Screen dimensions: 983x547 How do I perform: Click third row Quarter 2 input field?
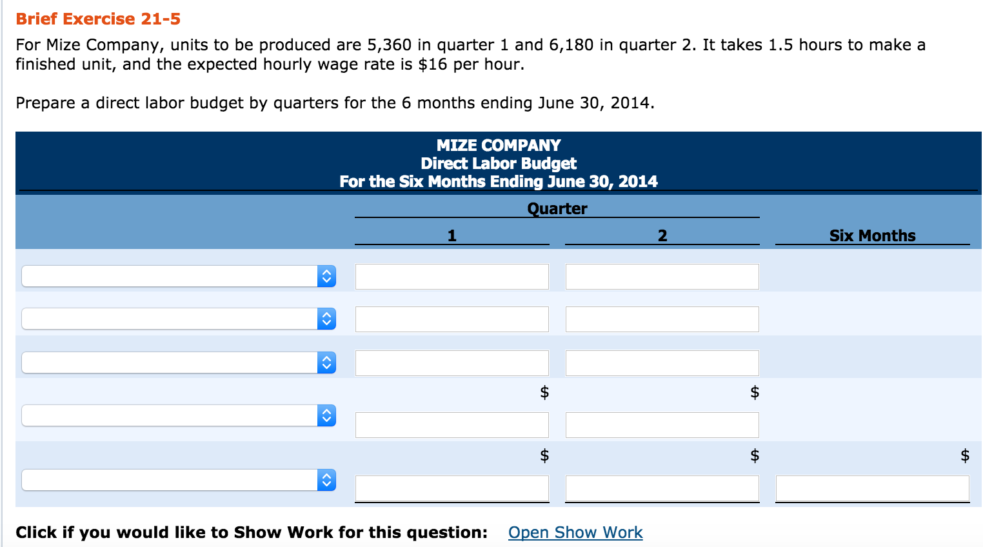[662, 363]
